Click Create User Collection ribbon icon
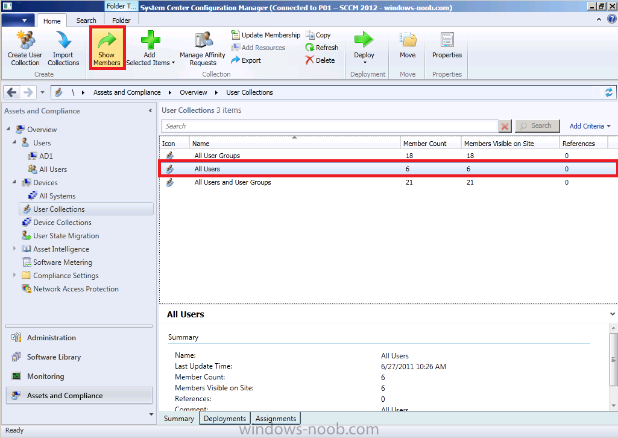The width and height of the screenshot is (618, 438). [x=25, y=48]
